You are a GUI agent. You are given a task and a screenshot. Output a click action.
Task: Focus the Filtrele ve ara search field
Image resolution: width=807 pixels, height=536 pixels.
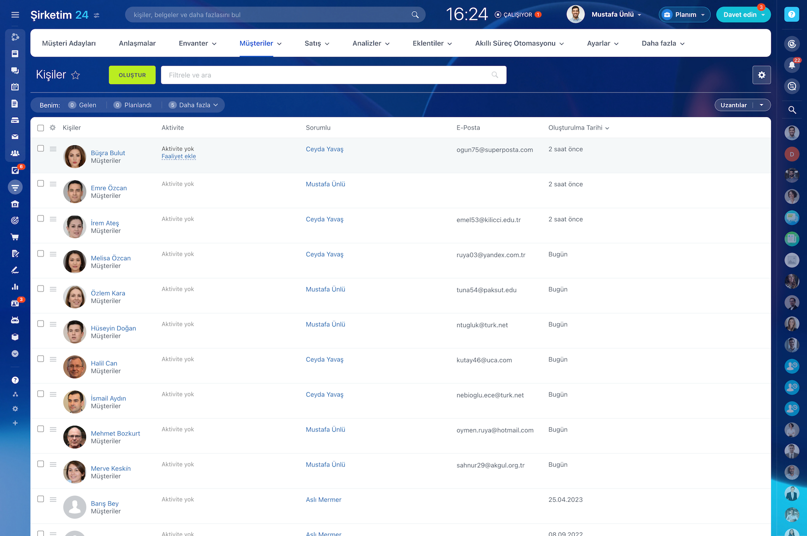[328, 75]
